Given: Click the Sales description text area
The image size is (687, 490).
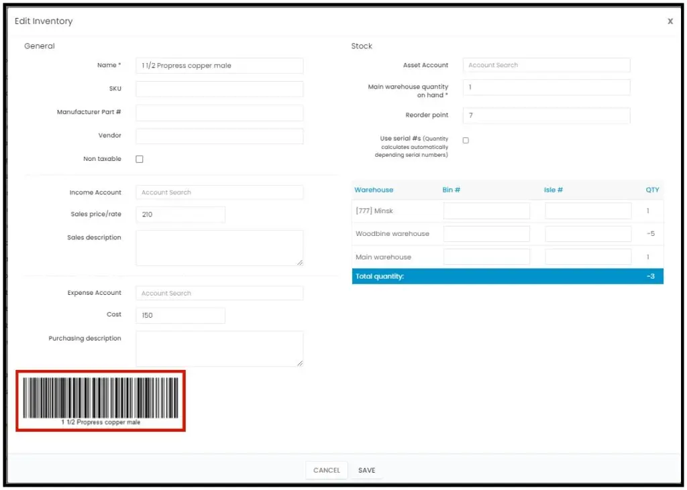Looking at the screenshot, I should click(219, 248).
